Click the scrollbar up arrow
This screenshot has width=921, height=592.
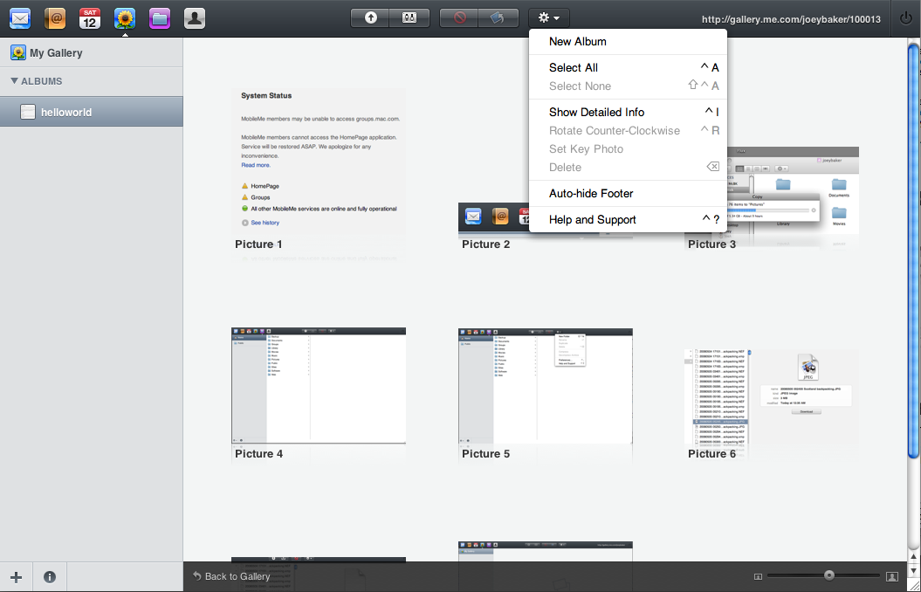tap(913, 555)
